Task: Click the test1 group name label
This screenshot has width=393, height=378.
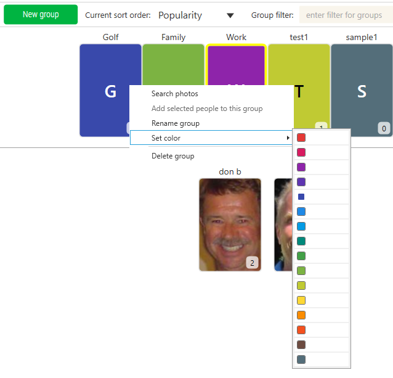Action: coord(299,37)
